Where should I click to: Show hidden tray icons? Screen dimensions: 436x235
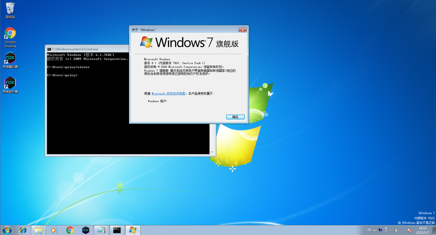(x=391, y=230)
